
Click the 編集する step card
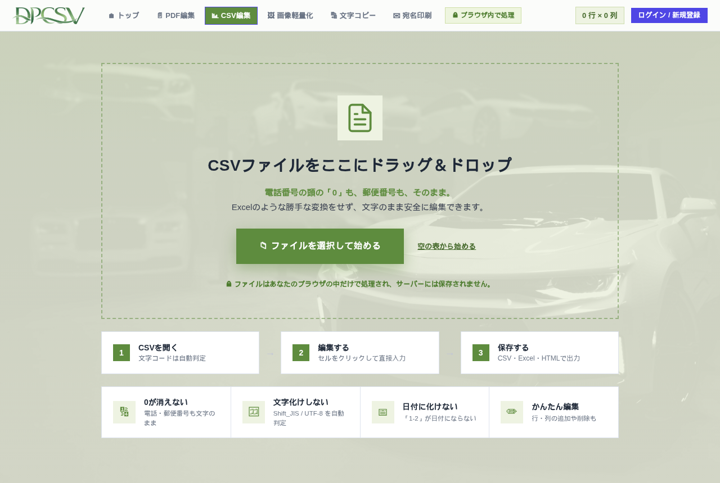pyautogui.click(x=360, y=353)
